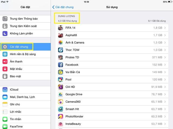Tap the Camera360 app icon

pyautogui.click(x=61, y=102)
